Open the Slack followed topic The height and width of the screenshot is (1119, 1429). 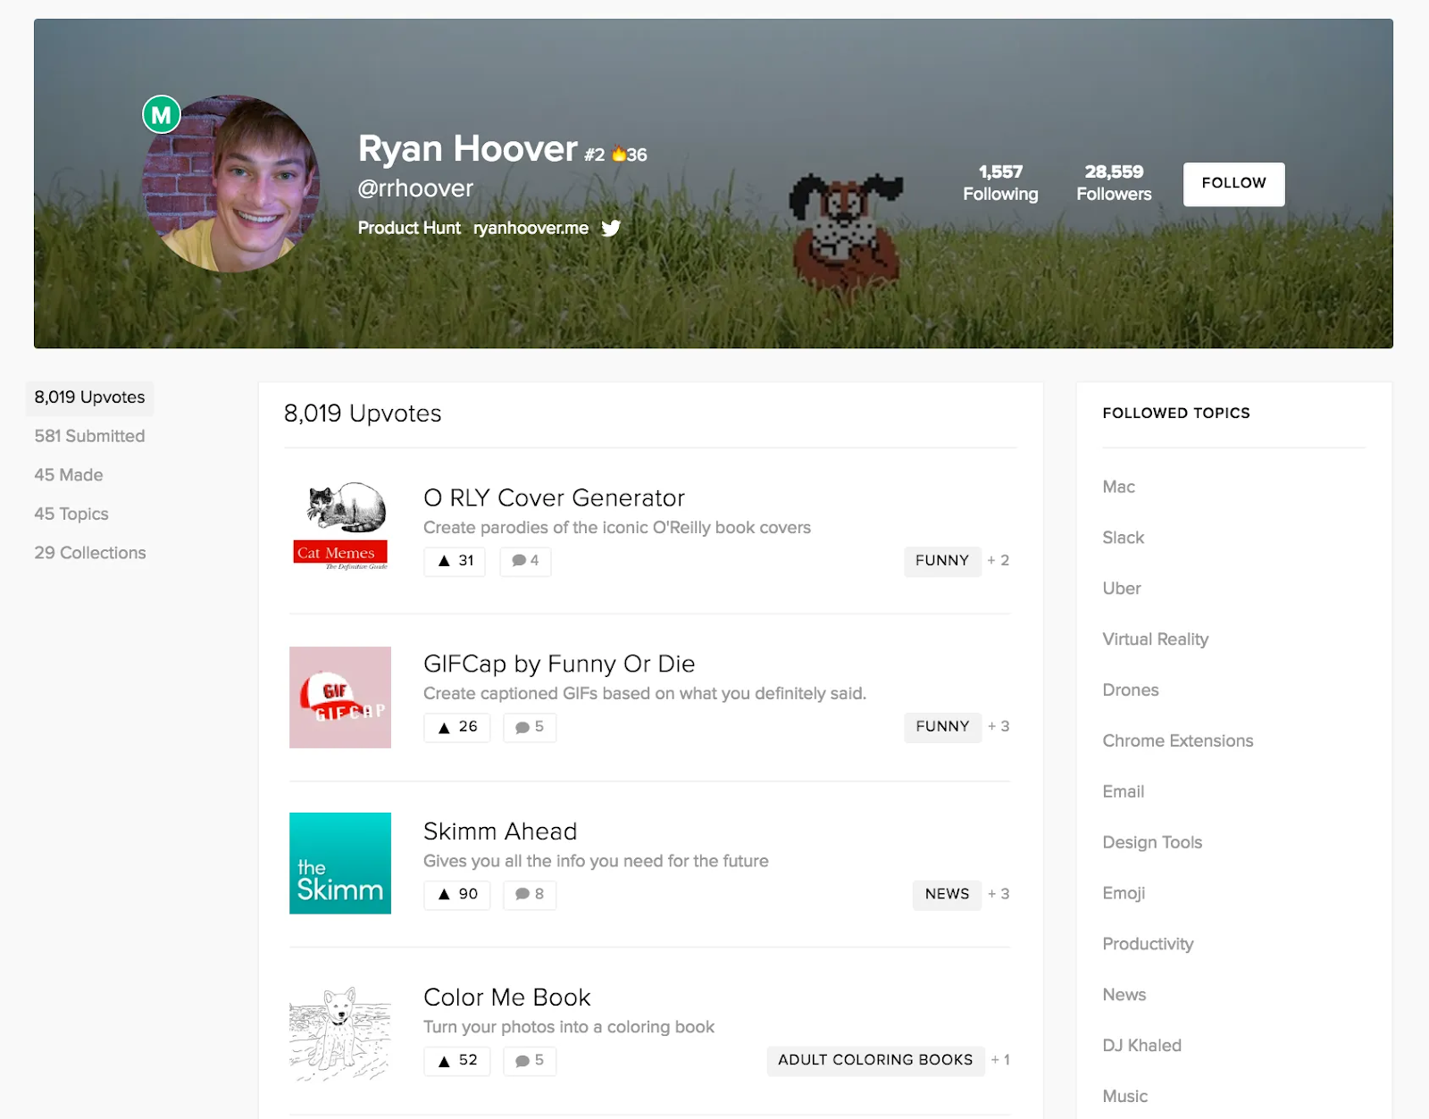click(x=1123, y=538)
